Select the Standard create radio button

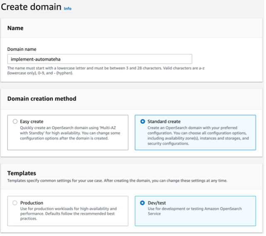pyautogui.click(x=143, y=121)
